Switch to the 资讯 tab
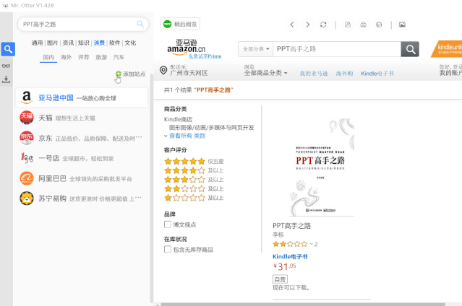462x306 pixels. pos(68,43)
